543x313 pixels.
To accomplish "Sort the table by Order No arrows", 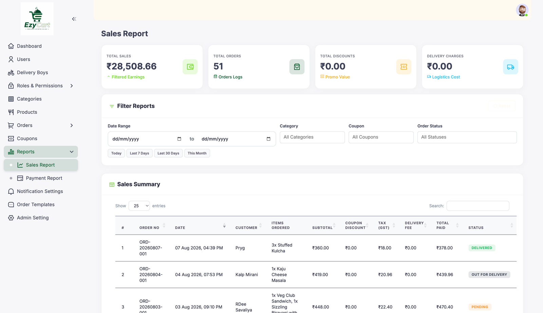I will click(x=164, y=225).
